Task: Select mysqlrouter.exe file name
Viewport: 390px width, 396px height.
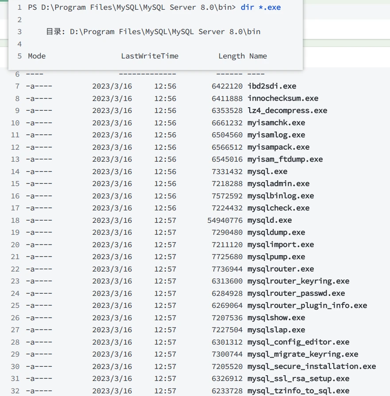Action: (x=281, y=269)
